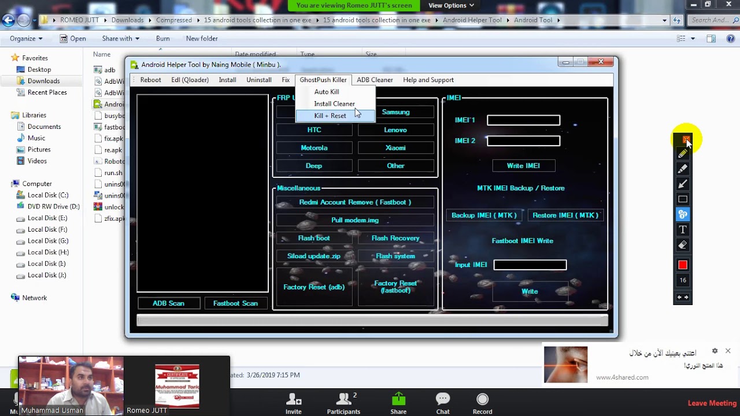Close the annotation toolbar
Viewport: 740px width, 416px height.
tap(686, 139)
